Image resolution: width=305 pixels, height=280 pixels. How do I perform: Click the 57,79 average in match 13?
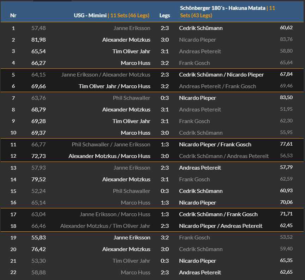(286, 167)
